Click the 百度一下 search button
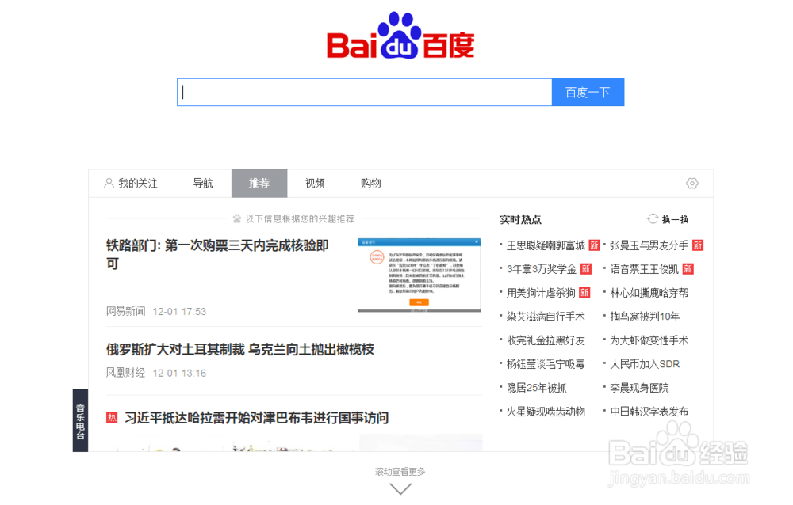The width and height of the screenshot is (793, 505). coord(588,92)
